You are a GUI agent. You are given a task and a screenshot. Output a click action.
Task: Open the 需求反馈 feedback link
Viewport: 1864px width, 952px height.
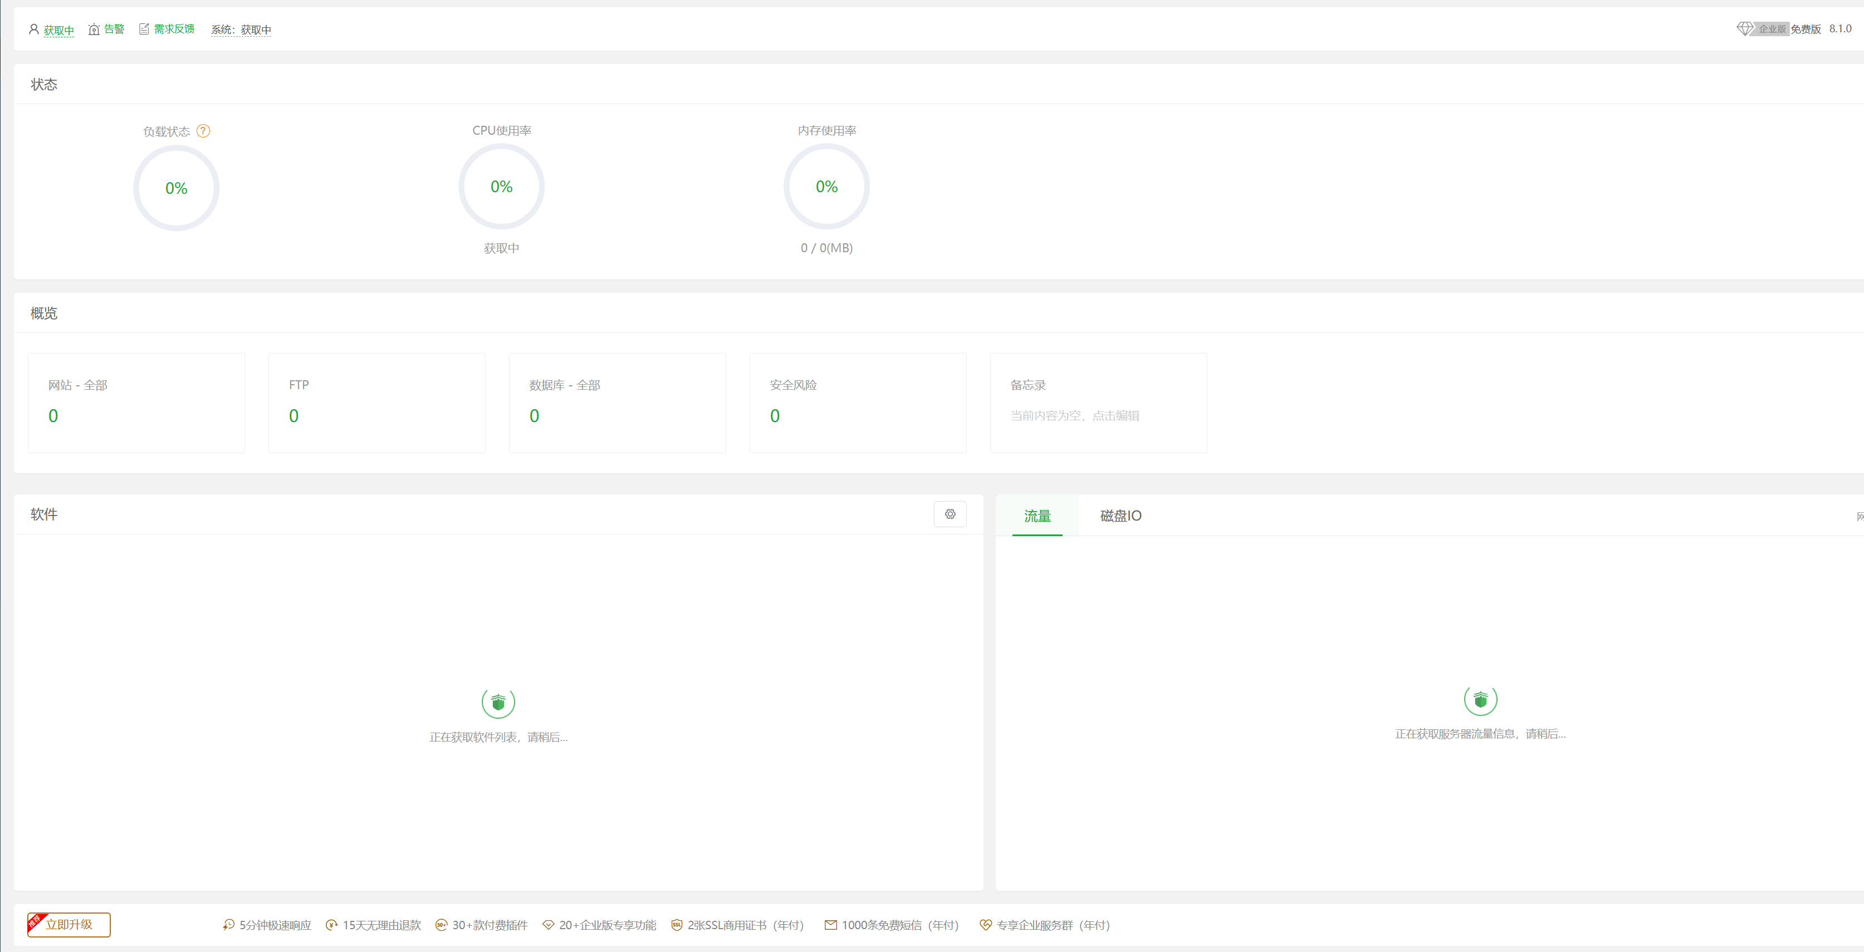[174, 29]
